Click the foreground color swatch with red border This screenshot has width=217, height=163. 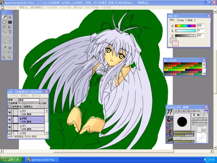(175, 43)
